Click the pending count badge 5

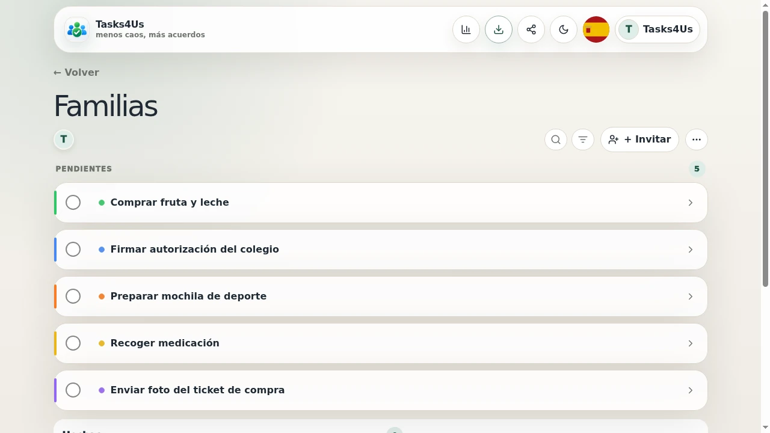[697, 169]
